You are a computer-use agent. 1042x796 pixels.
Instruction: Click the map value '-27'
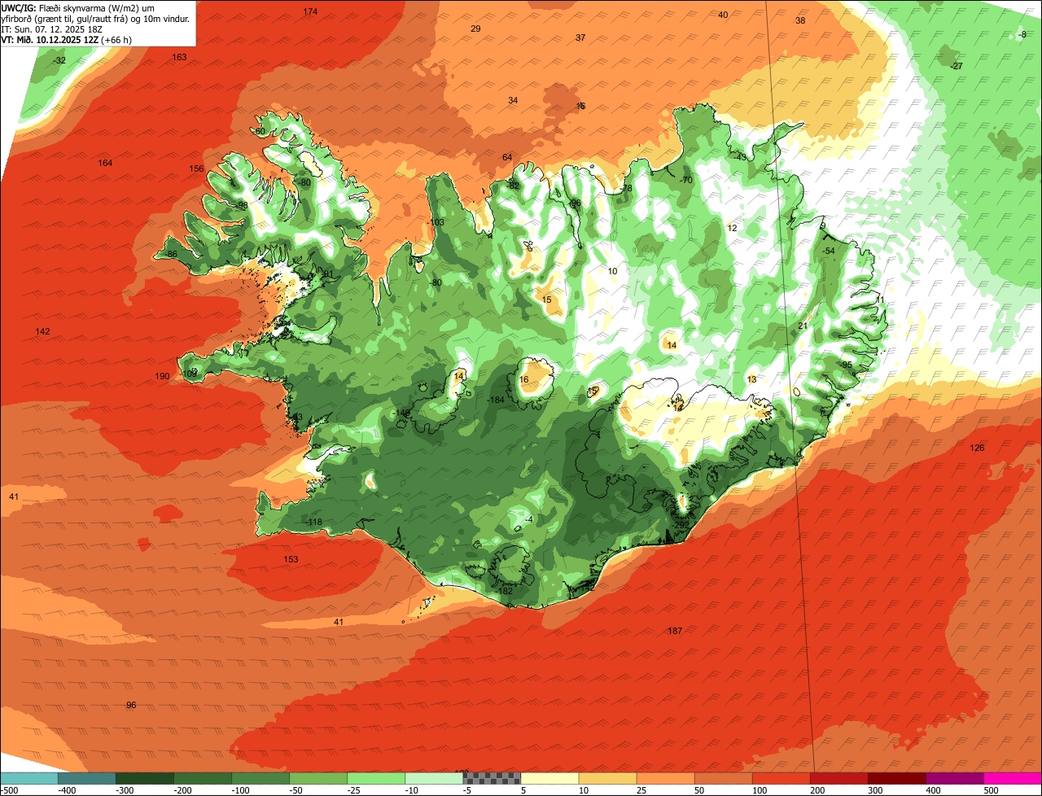click(957, 66)
